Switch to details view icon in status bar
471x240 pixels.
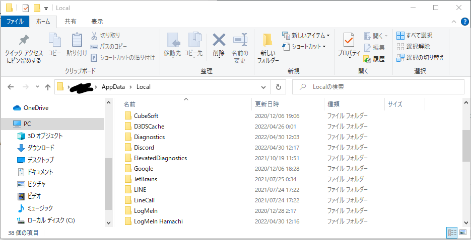pos(452,232)
